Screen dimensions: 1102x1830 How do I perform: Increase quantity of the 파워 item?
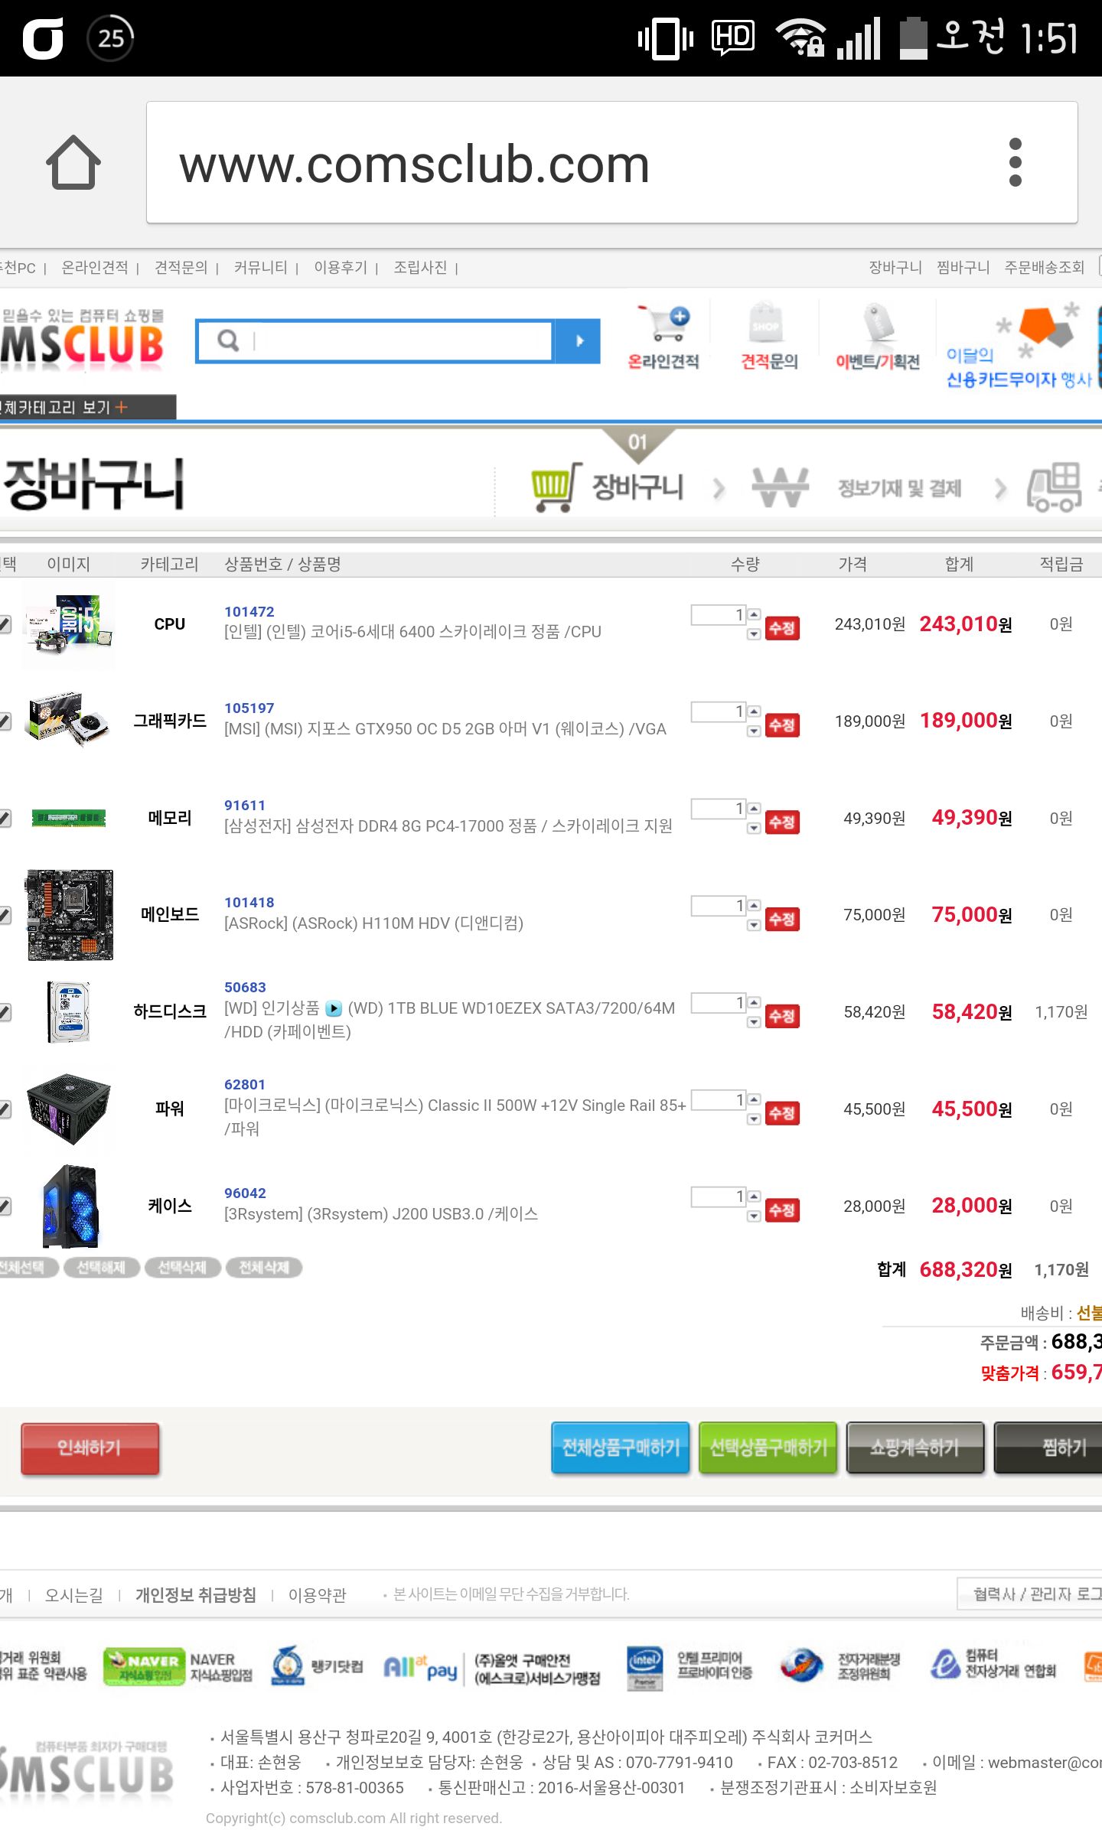click(754, 1099)
